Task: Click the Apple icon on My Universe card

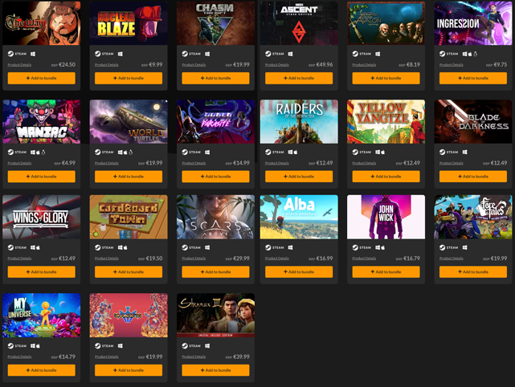Action: point(38,345)
